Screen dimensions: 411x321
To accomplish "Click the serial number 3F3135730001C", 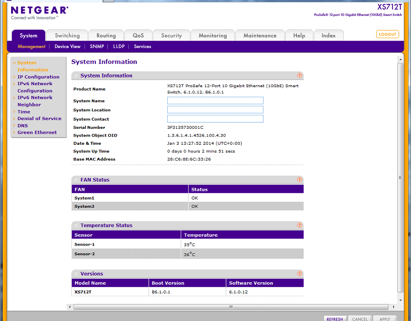I will (185, 127).
